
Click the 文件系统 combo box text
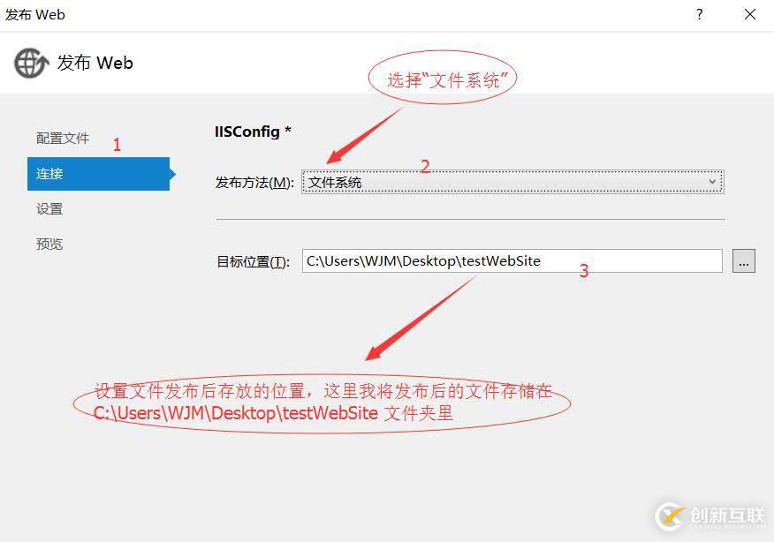click(x=335, y=183)
